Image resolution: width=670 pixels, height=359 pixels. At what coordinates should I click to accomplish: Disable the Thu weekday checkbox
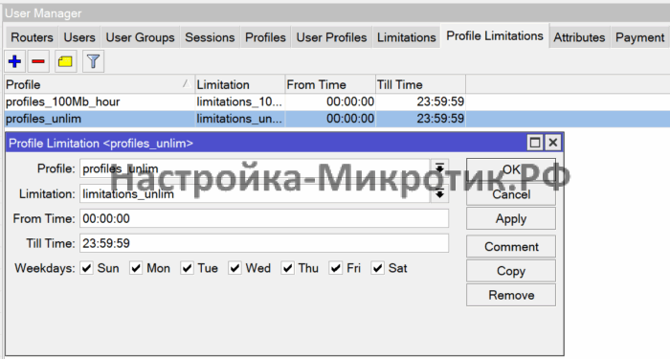coord(287,268)
